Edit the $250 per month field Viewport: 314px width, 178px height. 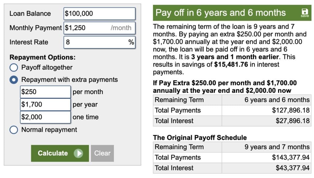45,92
